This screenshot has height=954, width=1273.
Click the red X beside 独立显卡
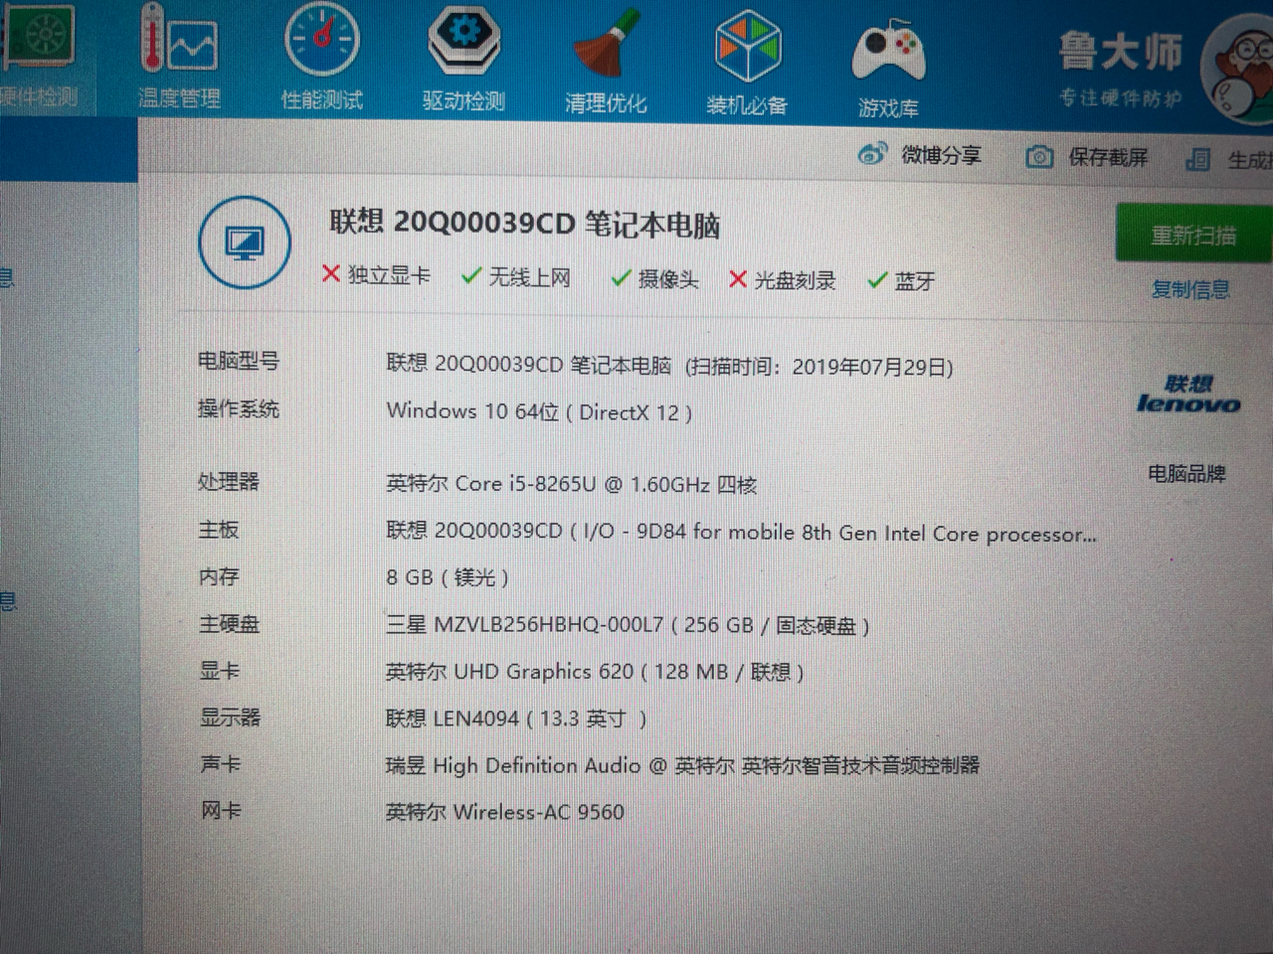(x=331, y=275)
